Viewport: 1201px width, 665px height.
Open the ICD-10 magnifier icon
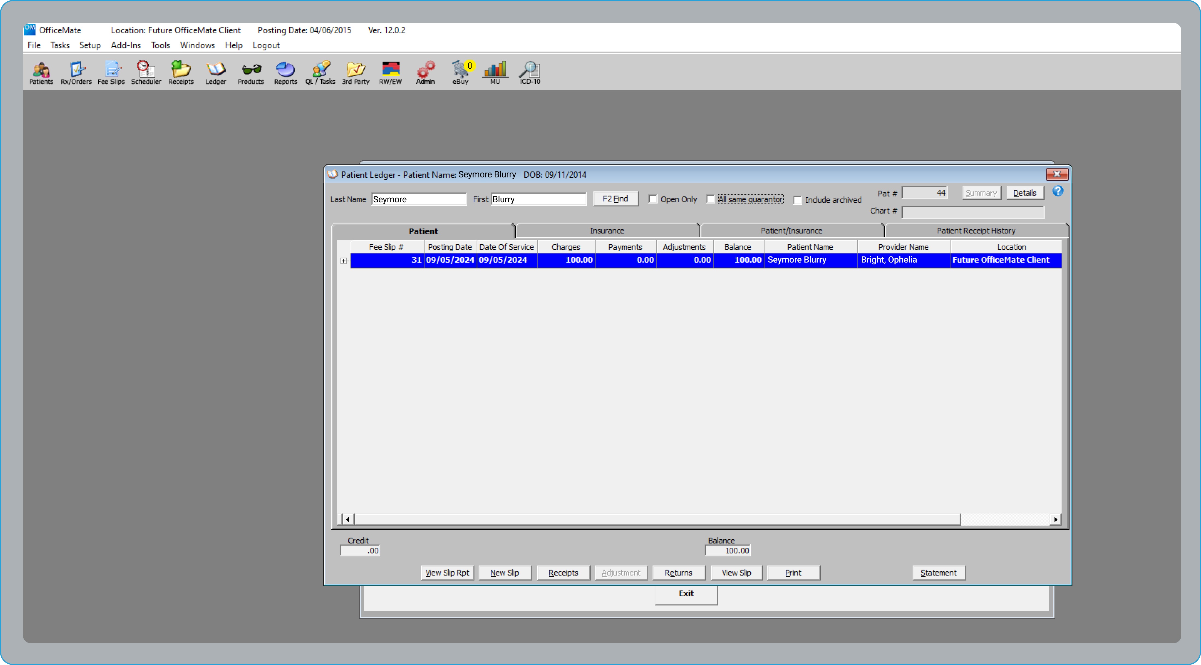point(530,73)
